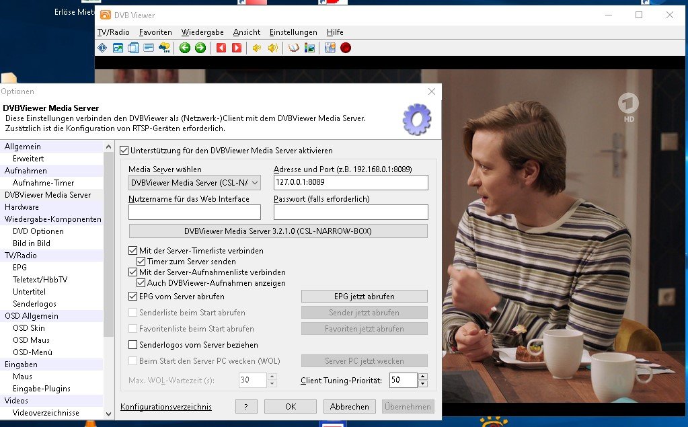Increase Client Tuning-Priorität with up arrow
Screen dimensions: 688x427
tap(422, 377)
